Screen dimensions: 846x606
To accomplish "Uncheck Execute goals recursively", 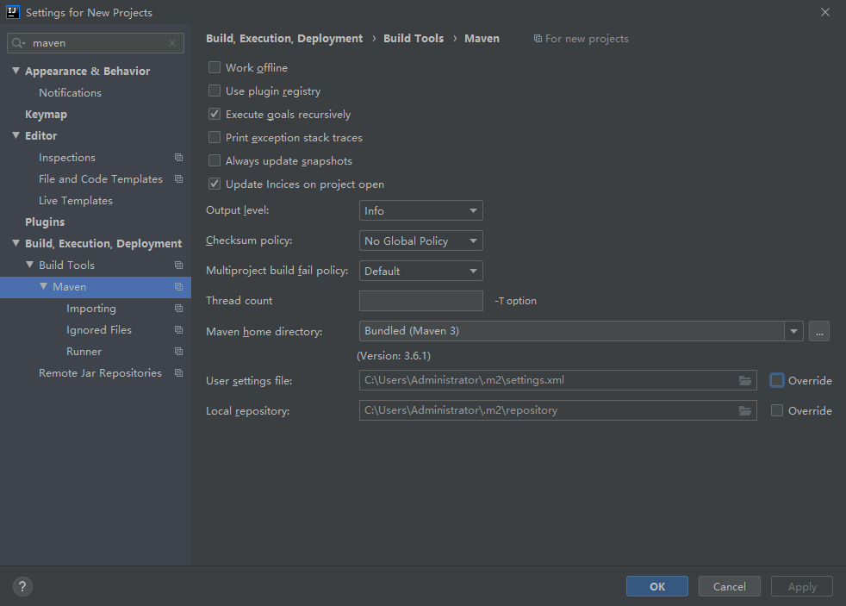I will tap(215, 114).
